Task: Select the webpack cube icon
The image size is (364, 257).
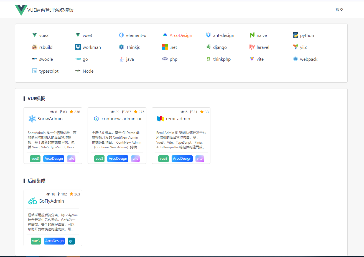Action: [x=295, y=59]
